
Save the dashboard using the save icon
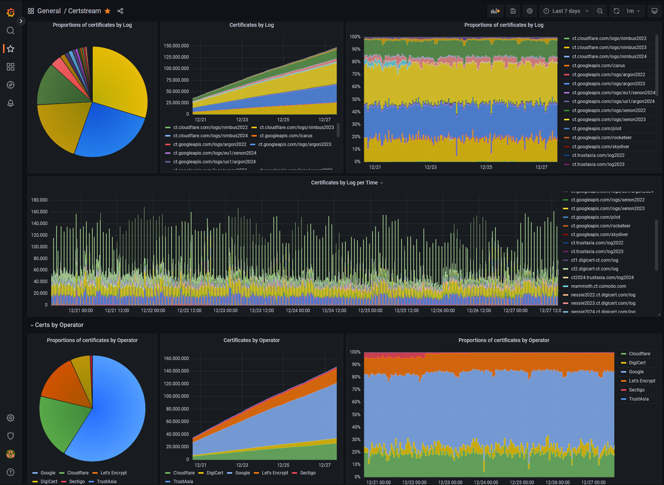coord(513,11)
